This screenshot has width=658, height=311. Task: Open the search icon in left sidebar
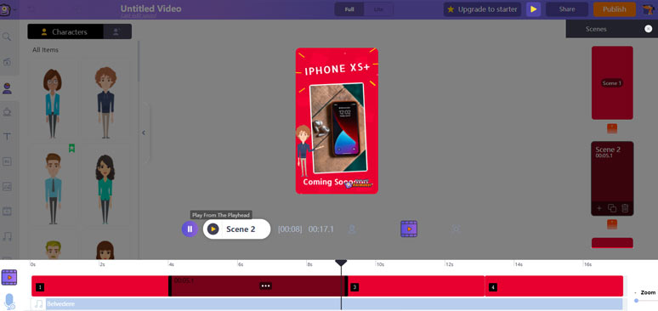pyautogui.click(x=7, y=37)
